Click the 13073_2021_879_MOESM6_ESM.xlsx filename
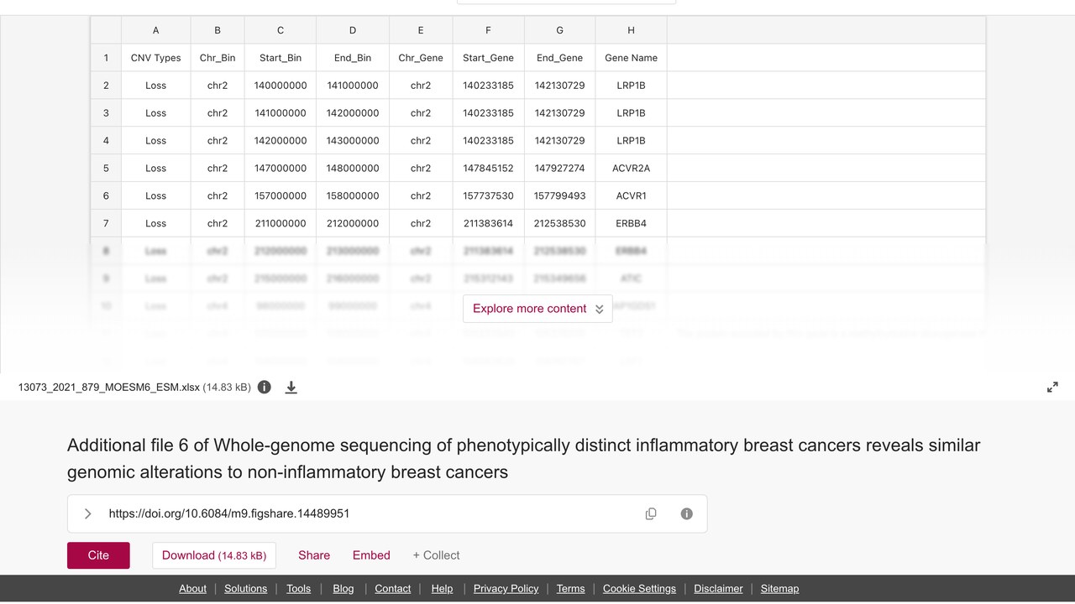This screenshot has width=1075, height=604. (x=109, y=388)
